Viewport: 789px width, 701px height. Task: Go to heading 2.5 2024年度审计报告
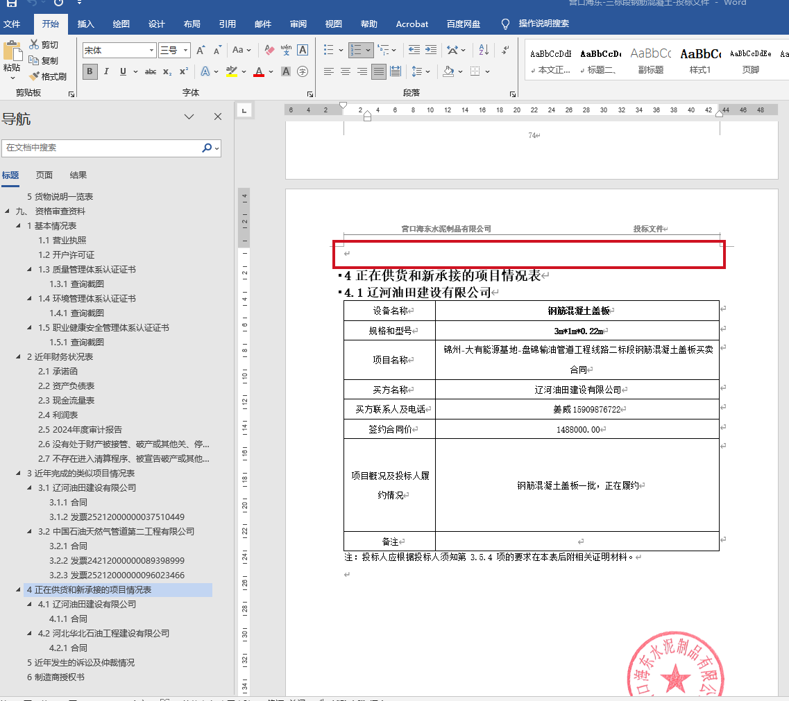point(80,429)
